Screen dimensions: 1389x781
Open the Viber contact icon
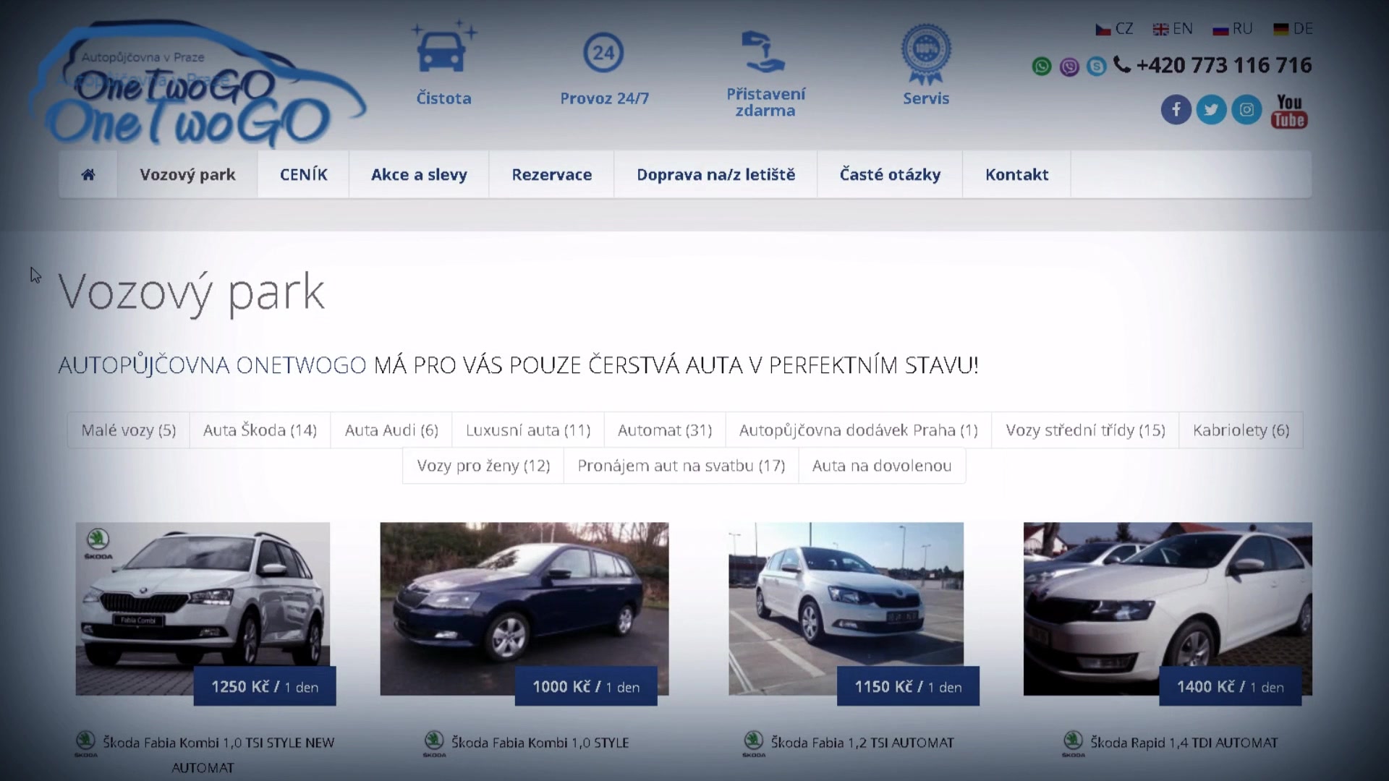point(1069,67)
